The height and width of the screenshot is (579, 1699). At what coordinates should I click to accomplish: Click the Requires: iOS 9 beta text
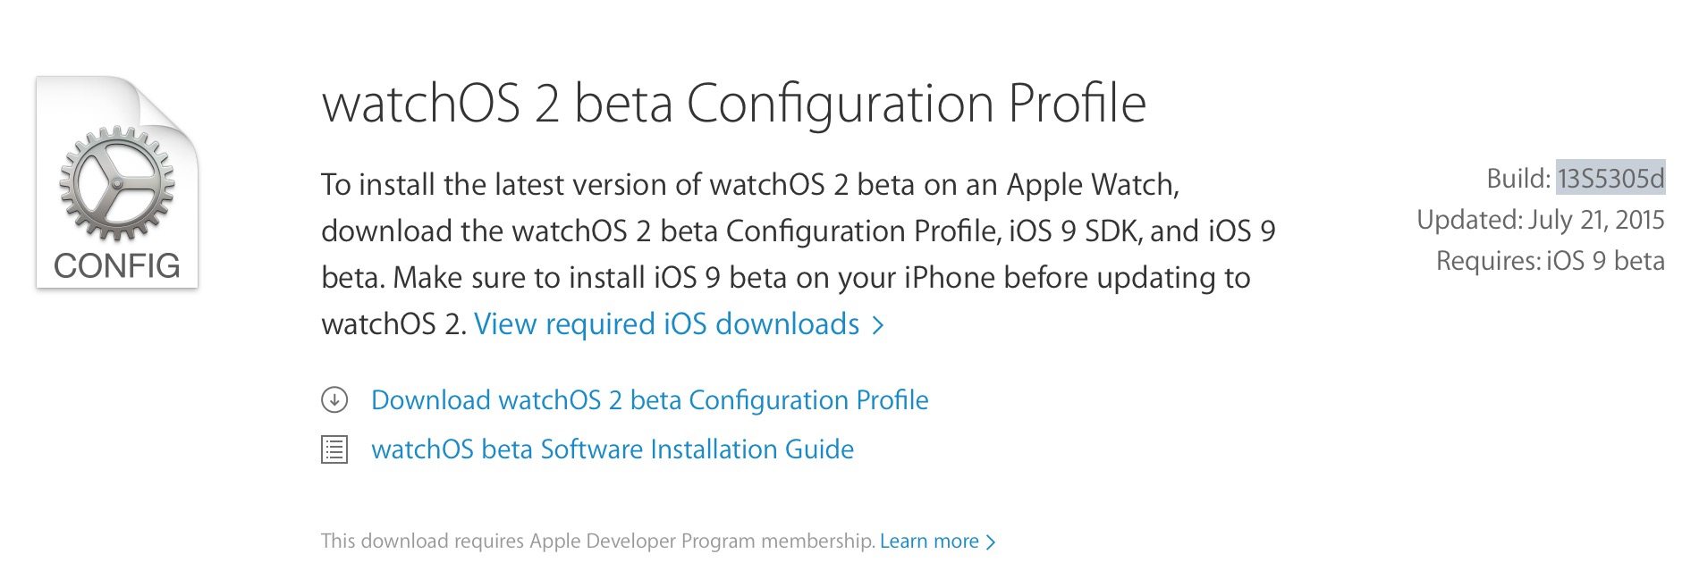pos(1550,261)
